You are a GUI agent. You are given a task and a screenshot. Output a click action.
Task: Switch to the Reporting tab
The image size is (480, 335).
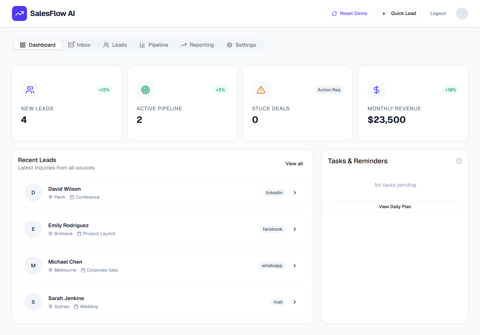[197, 45]
